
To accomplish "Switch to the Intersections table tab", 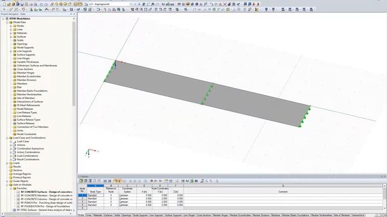I will (358, 215).
